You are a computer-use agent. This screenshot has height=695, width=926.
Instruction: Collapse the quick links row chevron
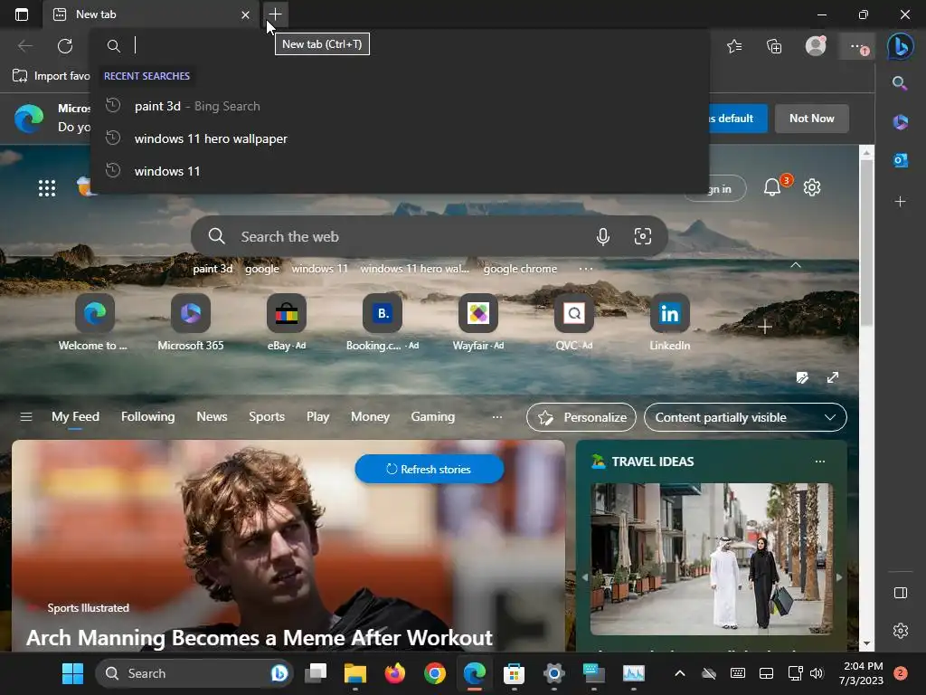(796, 265)
